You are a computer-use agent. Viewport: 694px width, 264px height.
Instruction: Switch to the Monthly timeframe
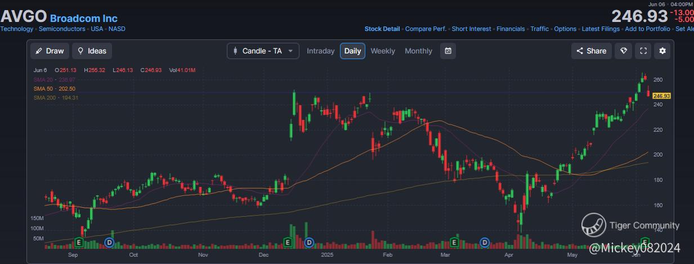[x=419, y=51]
